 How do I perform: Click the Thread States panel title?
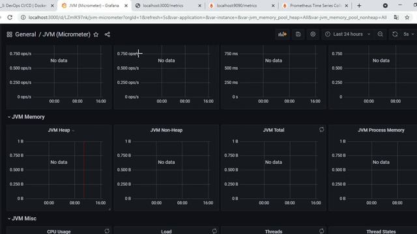pos(381,231)
